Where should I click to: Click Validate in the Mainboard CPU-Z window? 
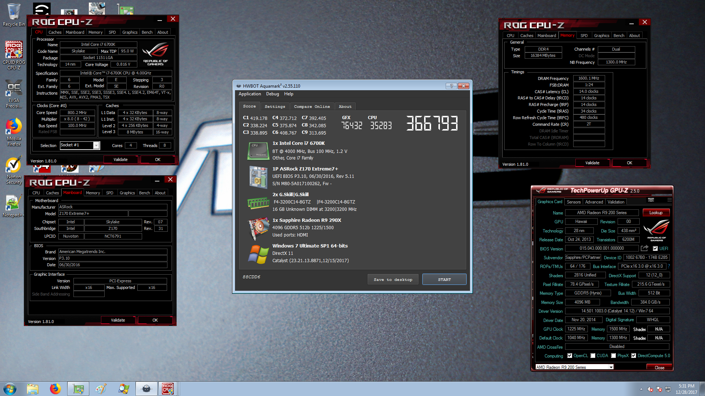(118, 320)
